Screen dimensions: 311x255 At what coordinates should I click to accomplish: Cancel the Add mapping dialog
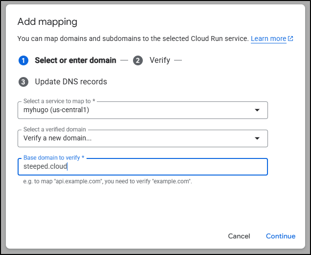(239, 236)
